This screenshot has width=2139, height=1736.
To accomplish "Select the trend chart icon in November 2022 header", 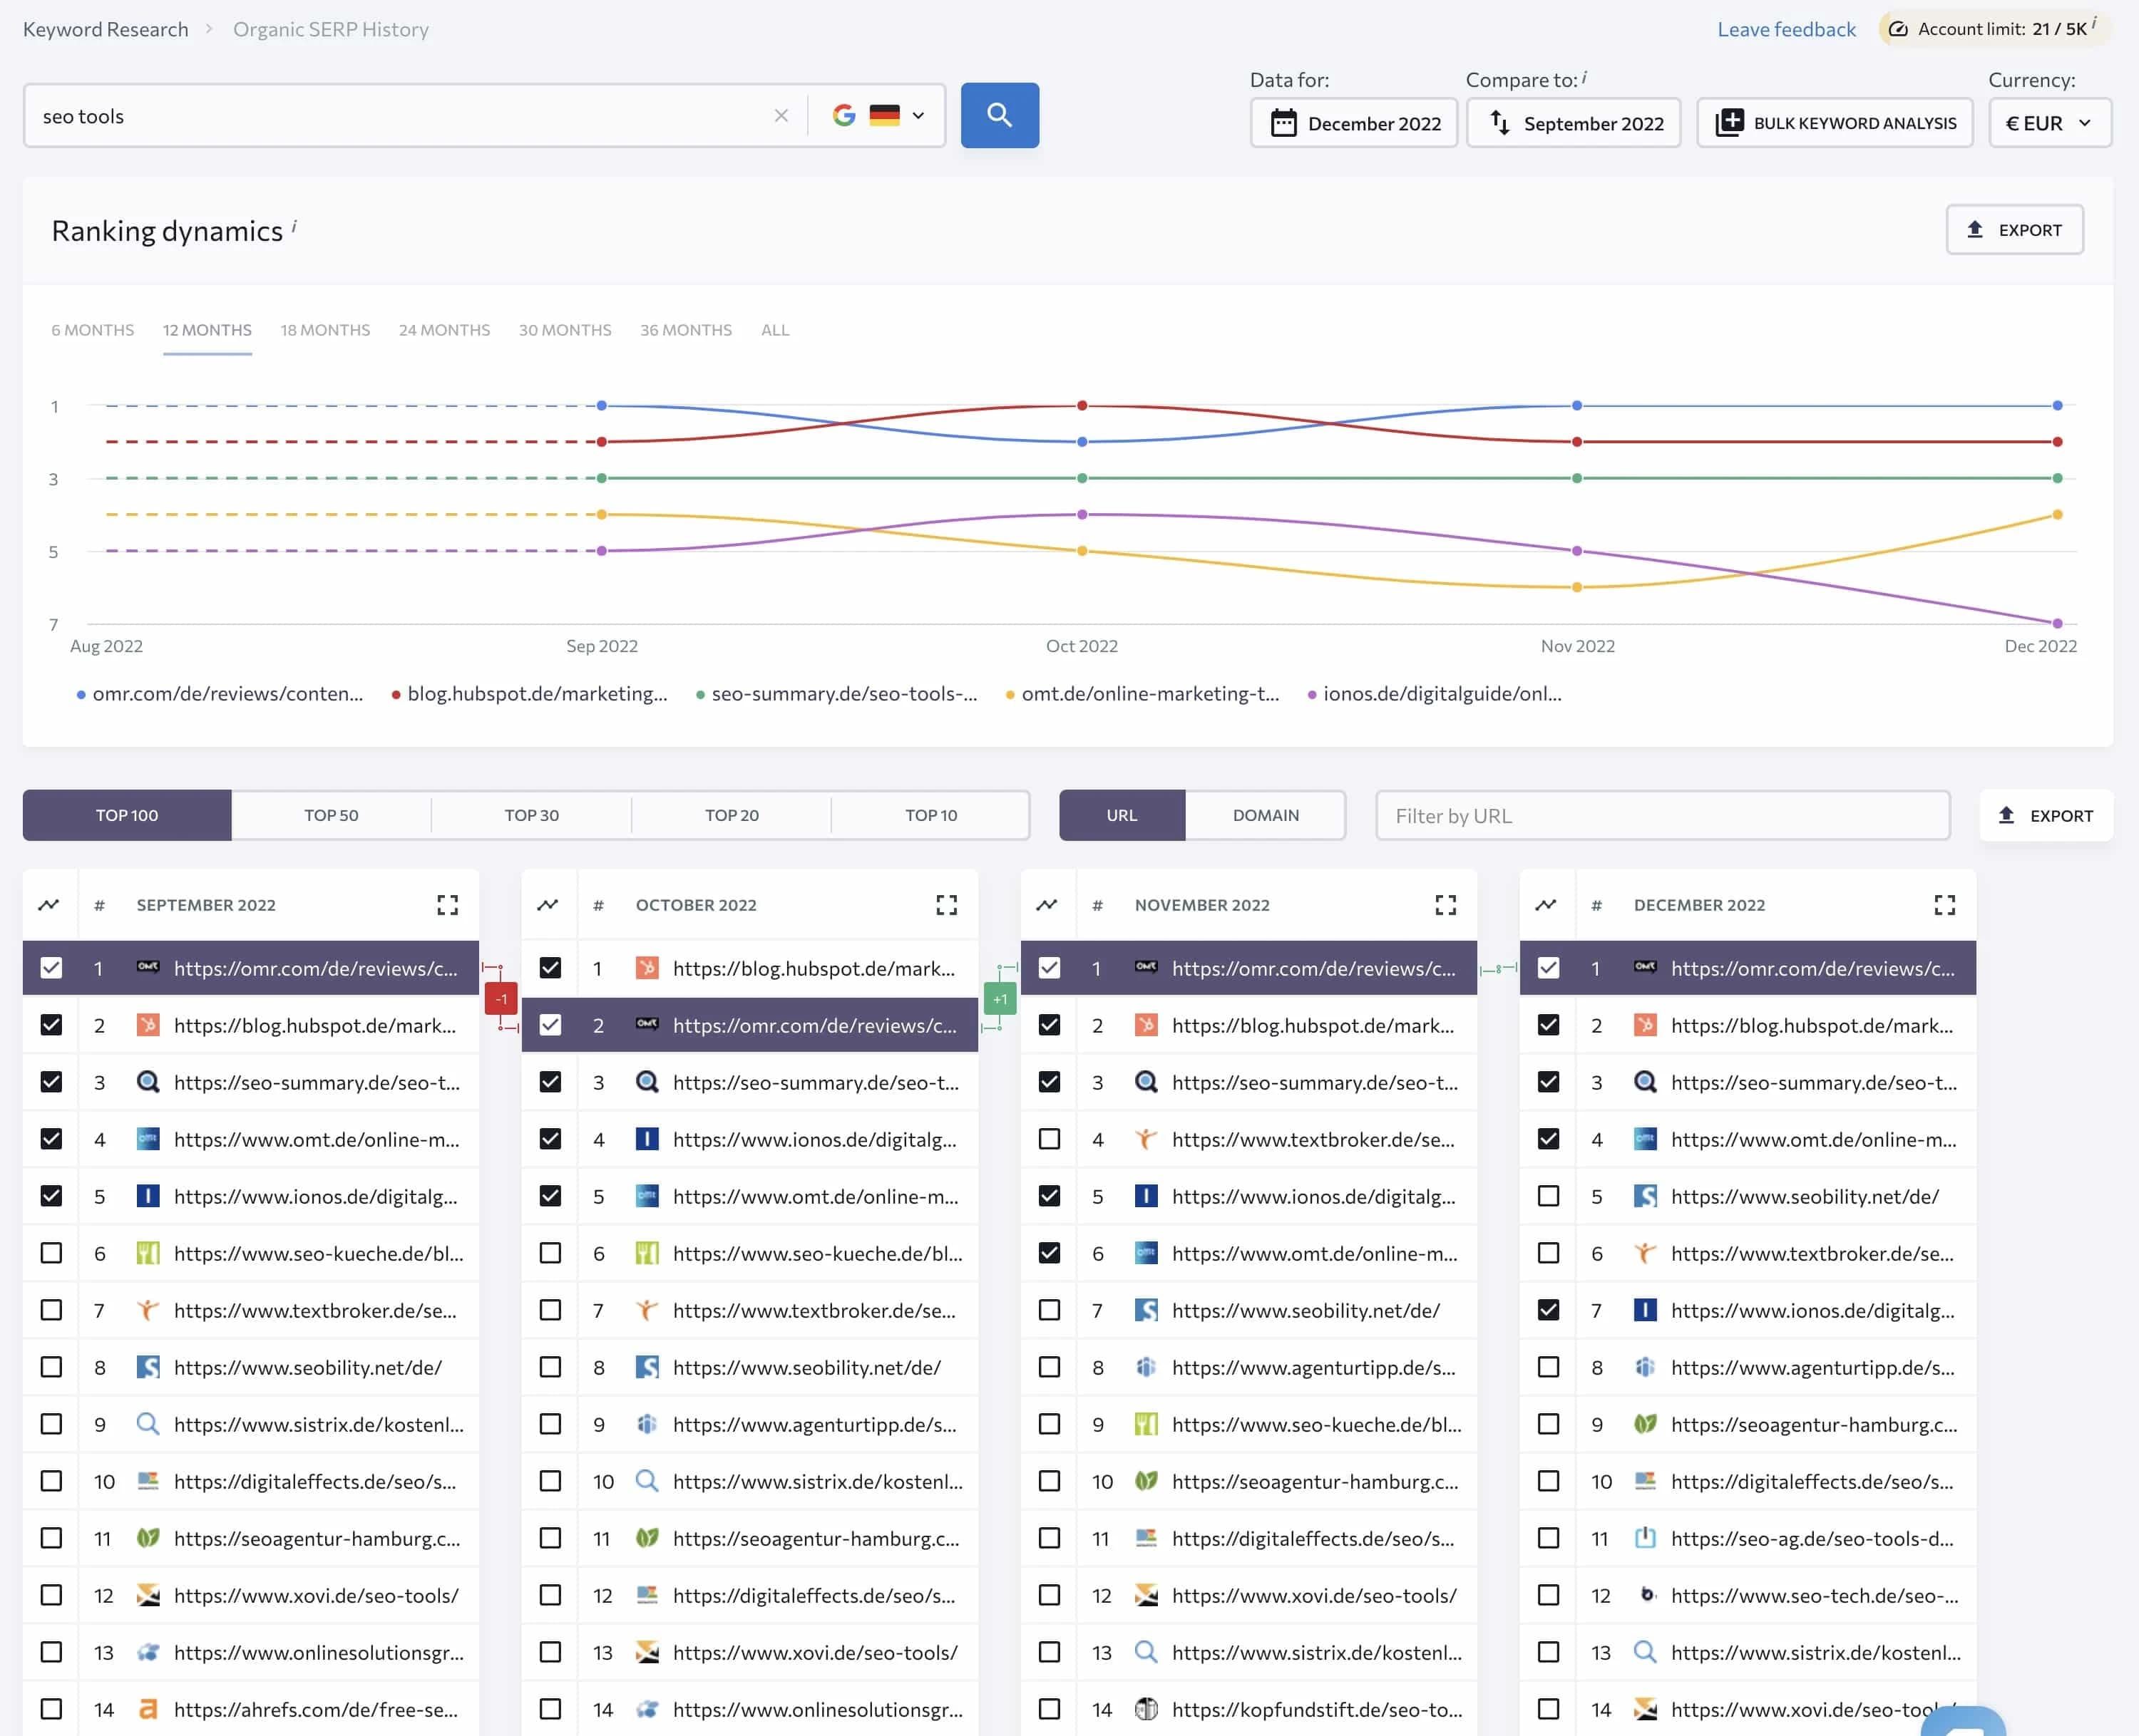I will tap(1047, 904).
